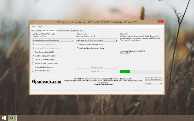
Task: Open the Options tab
Action: [x=75, y=31]
